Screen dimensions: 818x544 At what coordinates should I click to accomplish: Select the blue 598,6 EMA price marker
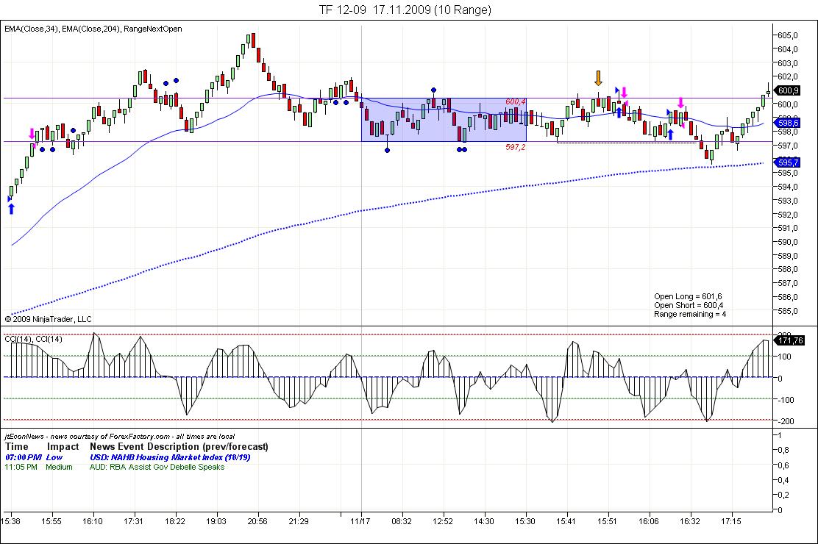(x=789, y=123)
